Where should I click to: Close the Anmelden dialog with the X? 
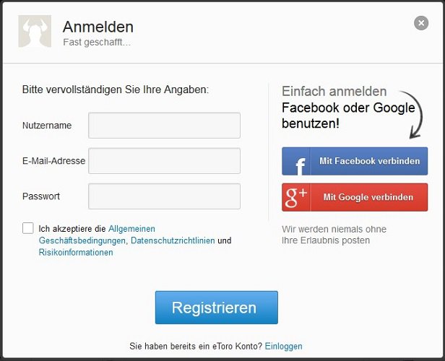coord(421,23)
